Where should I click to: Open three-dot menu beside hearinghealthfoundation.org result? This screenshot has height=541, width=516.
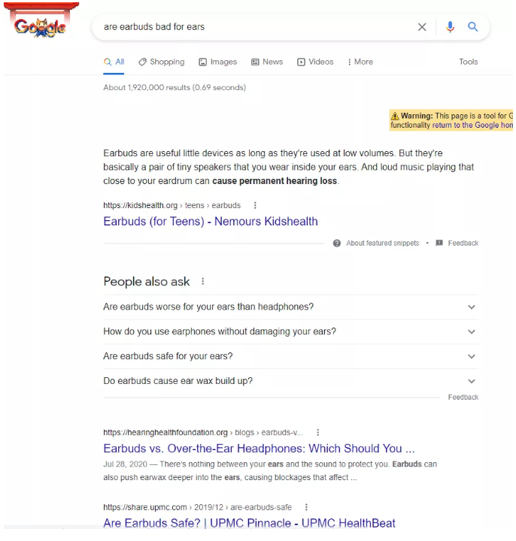[x=317, y=433]
